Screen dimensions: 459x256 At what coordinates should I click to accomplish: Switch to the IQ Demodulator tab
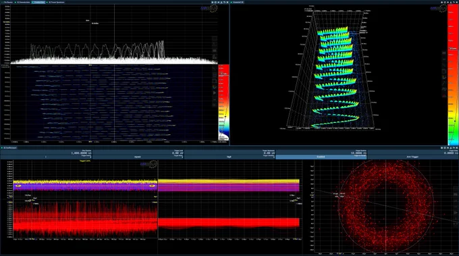[23, 2]
